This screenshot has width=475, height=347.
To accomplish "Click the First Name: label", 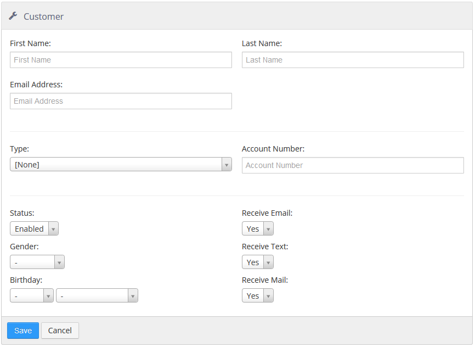I will click(x=30, y=43).
